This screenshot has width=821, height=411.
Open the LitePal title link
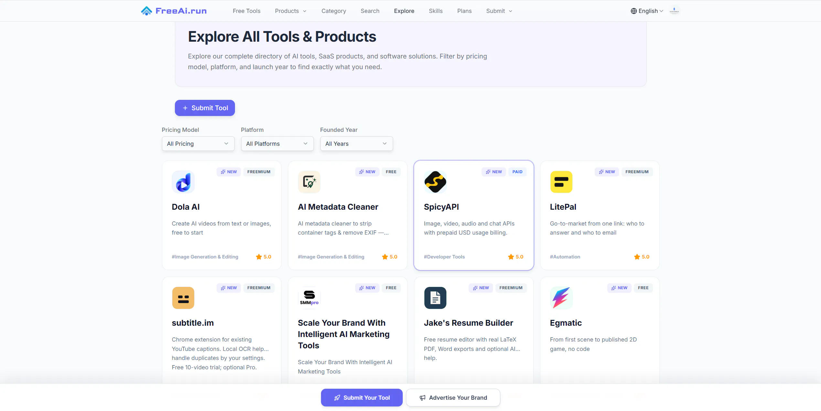click(563, 207)
